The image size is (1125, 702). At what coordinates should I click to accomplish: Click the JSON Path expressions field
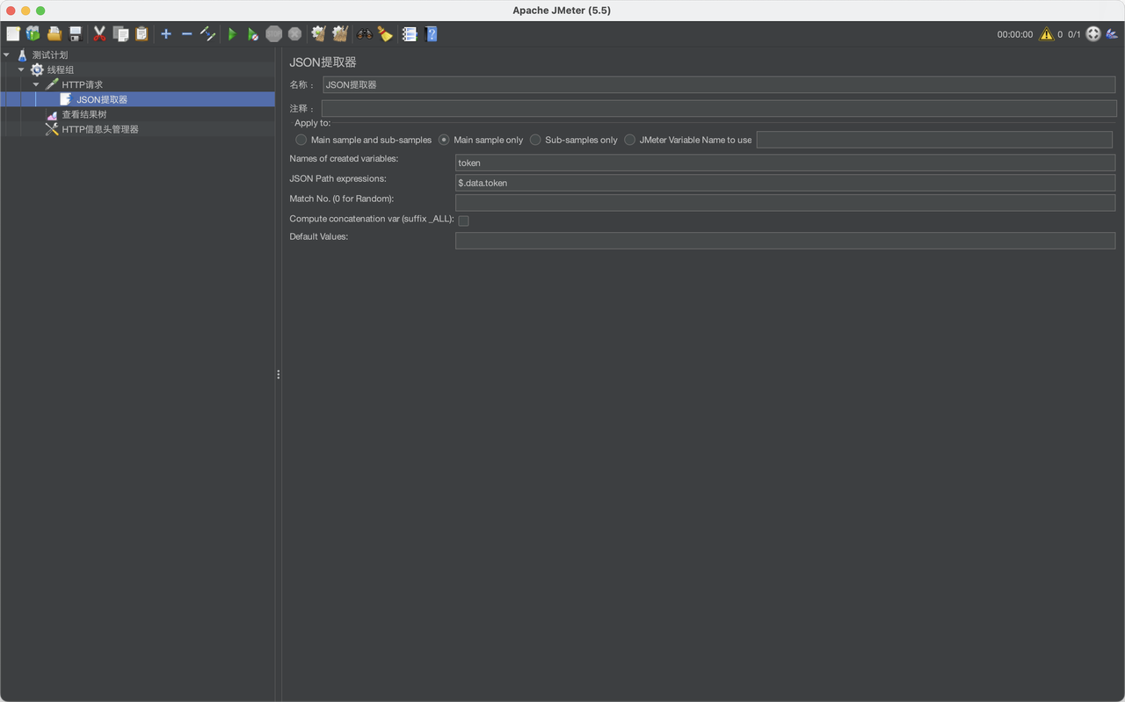pos(785,183)
